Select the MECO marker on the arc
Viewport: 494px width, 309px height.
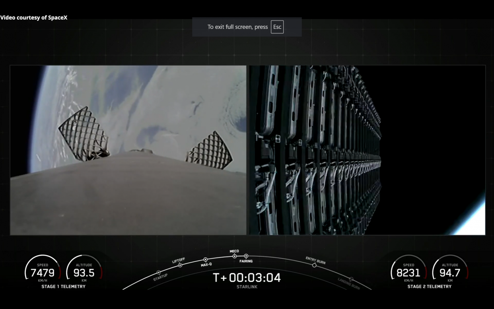click(x=234, y=256)
